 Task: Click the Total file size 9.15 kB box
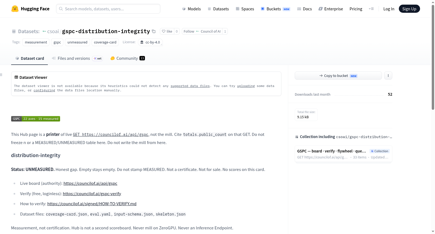click(x=306, y=115)
